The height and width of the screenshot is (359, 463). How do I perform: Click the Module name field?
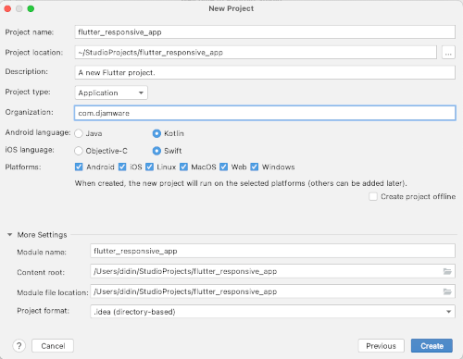click(272, 251)
